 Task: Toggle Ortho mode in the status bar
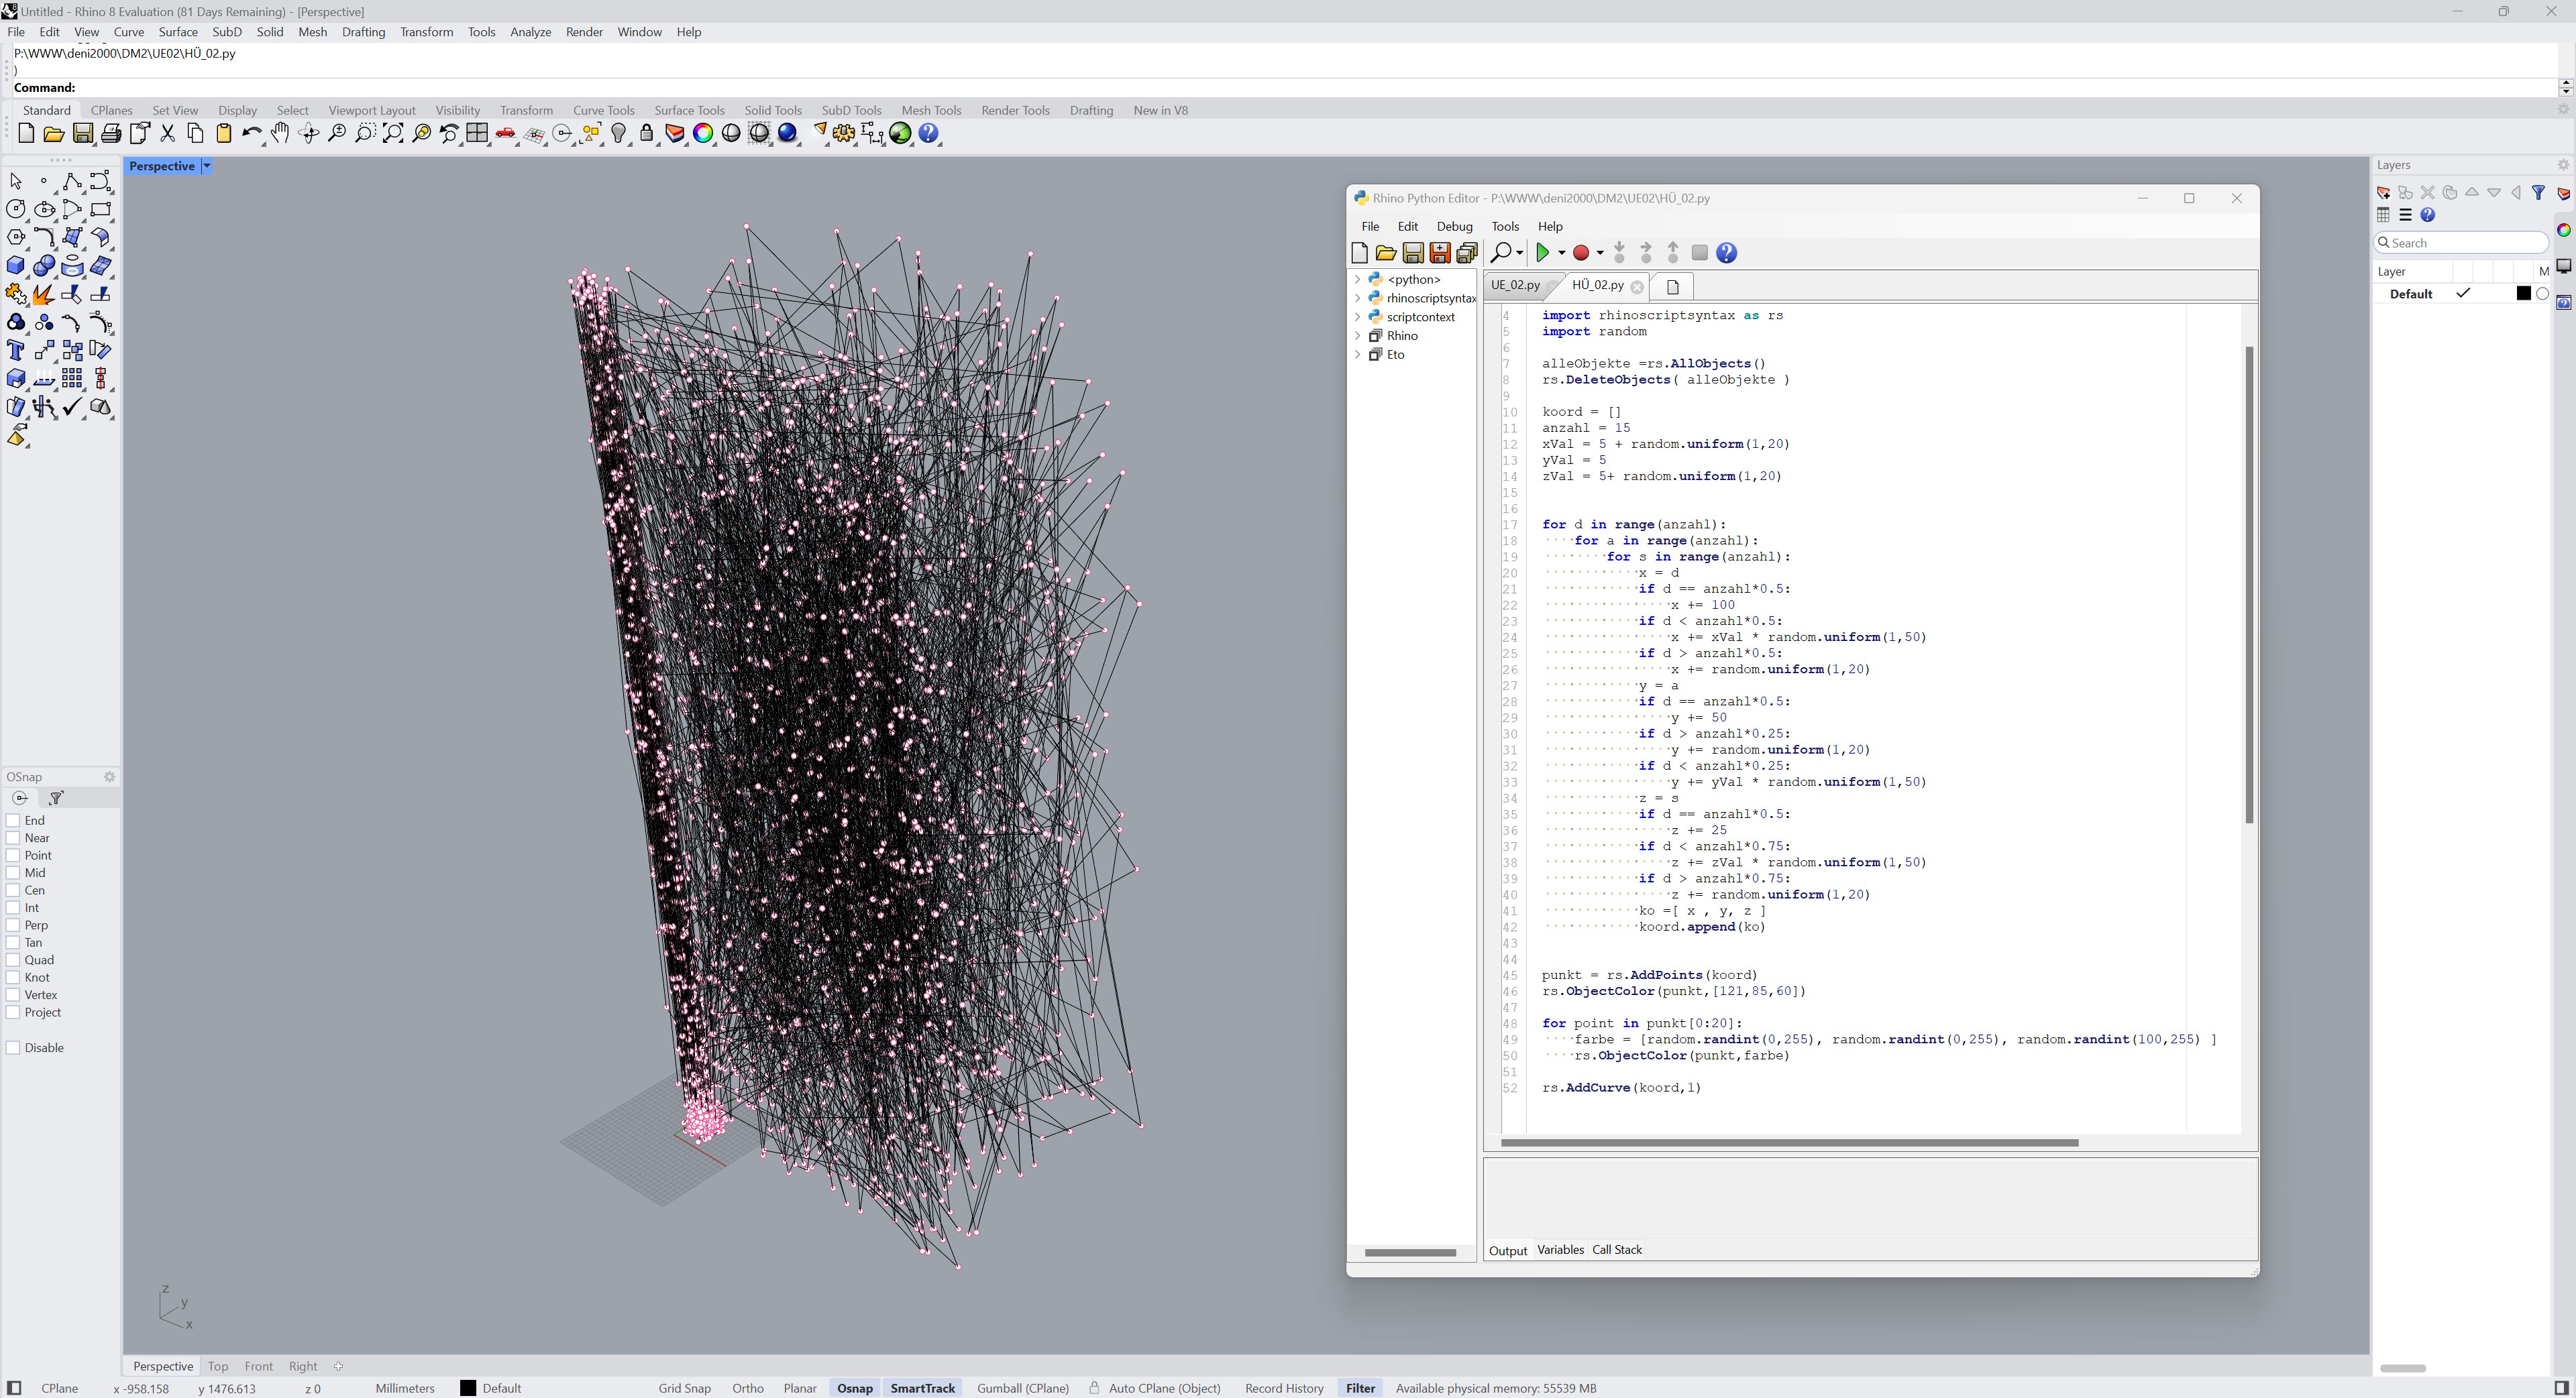pos(747,1388)
